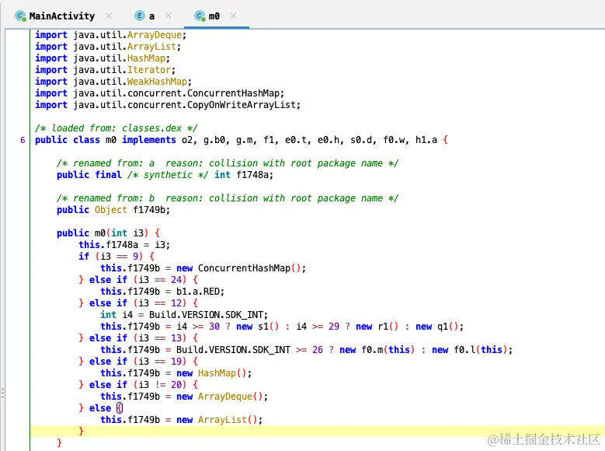Open Iterator in the import statement
The height and width of the screenshot is (451, 605).
[149, 70]
